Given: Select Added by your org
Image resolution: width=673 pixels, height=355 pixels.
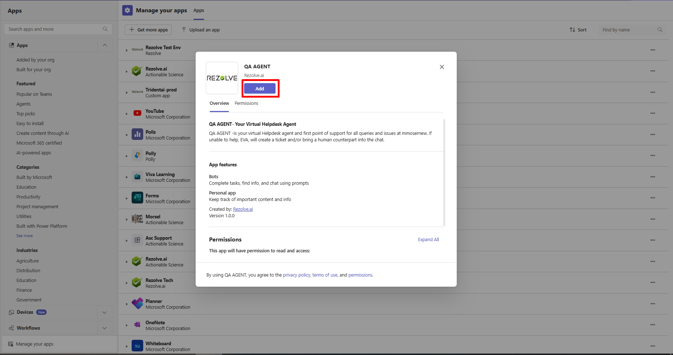Looking at the screenshot, I should click(x=35, y=60).
